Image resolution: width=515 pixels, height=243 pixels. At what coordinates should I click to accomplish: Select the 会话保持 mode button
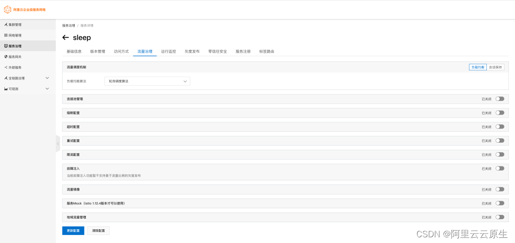click(495, 67)
